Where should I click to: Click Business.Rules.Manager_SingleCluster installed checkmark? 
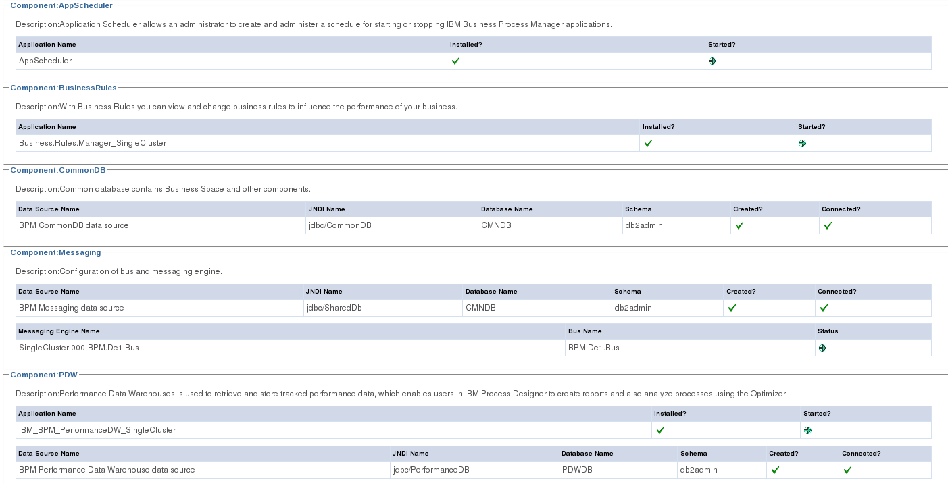[648, 143]
